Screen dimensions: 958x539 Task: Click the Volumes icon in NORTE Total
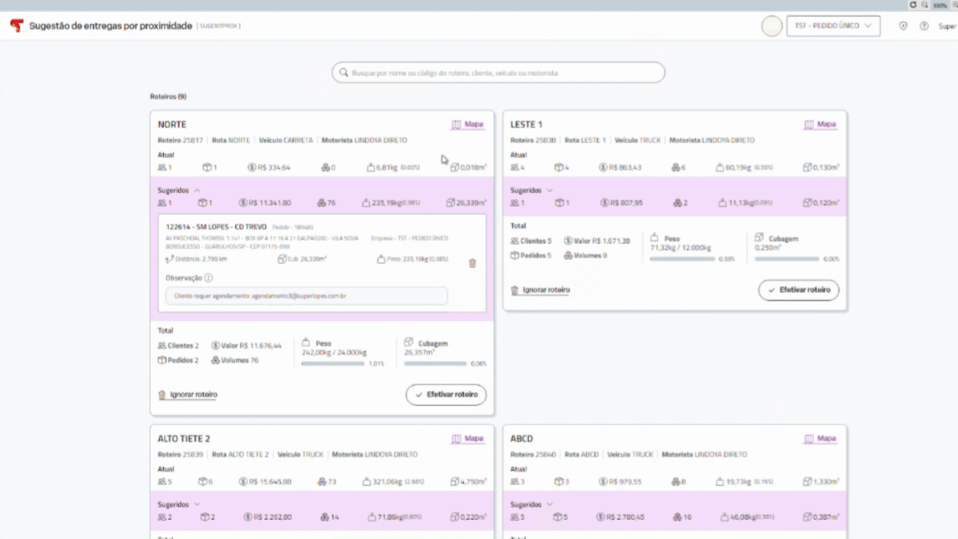pyautogui.click(x=215, y=360)
